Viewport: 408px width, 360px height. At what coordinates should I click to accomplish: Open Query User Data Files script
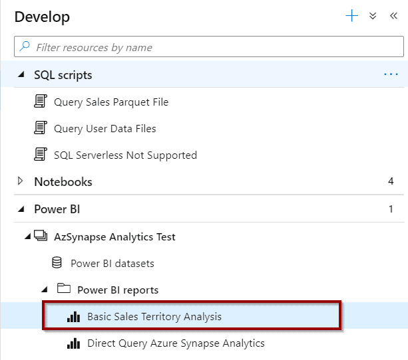(105, 129)
